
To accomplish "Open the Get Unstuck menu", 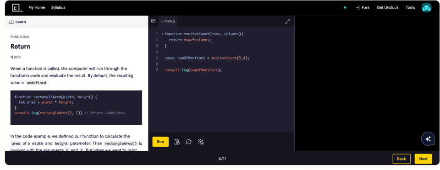I will (388, 8).
